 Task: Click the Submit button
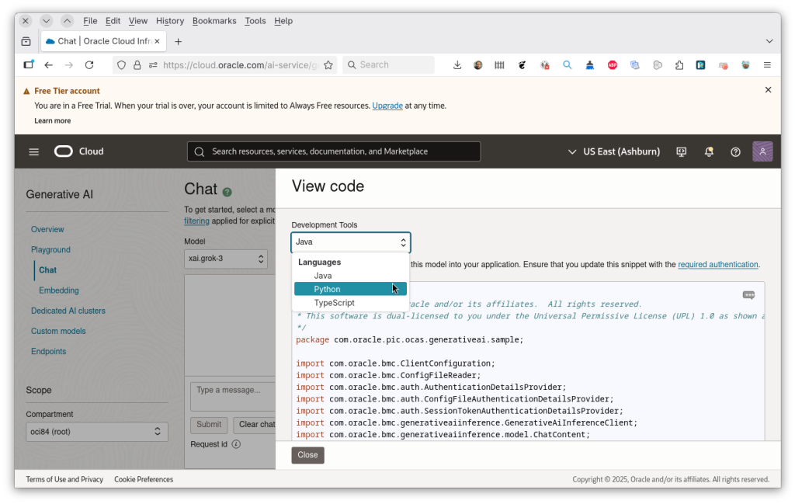tap(209, 425)
